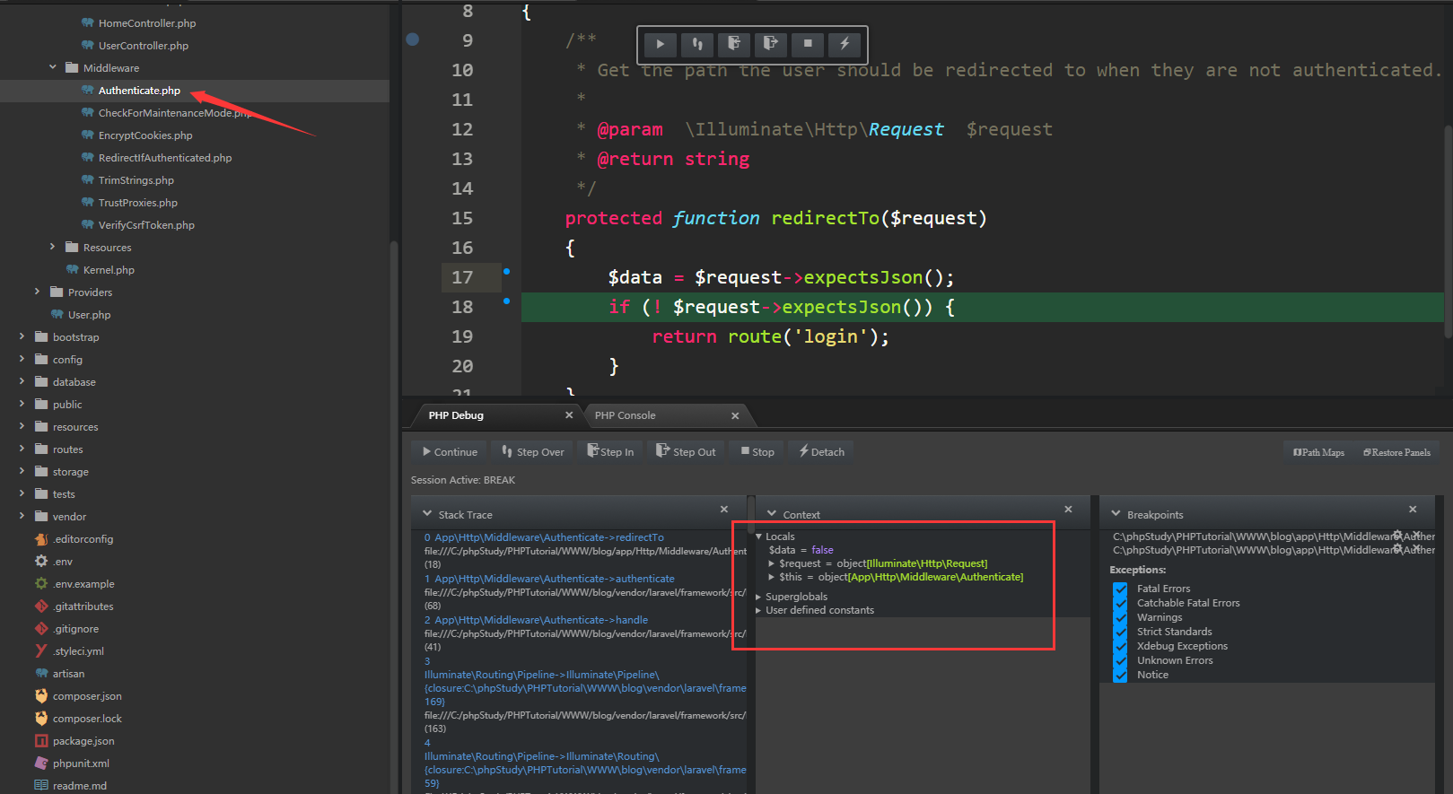Toggle the Notice exception checkbox
Screen dimensions: 1453x794
coord(1120,675)
